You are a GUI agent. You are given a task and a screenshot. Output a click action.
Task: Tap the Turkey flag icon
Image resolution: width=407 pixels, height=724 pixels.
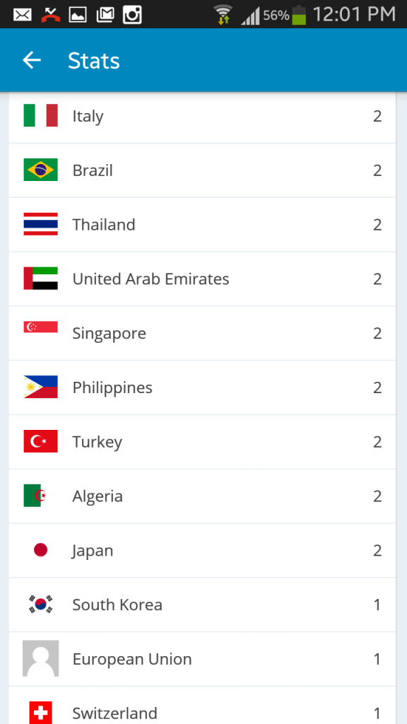point(40,441)
